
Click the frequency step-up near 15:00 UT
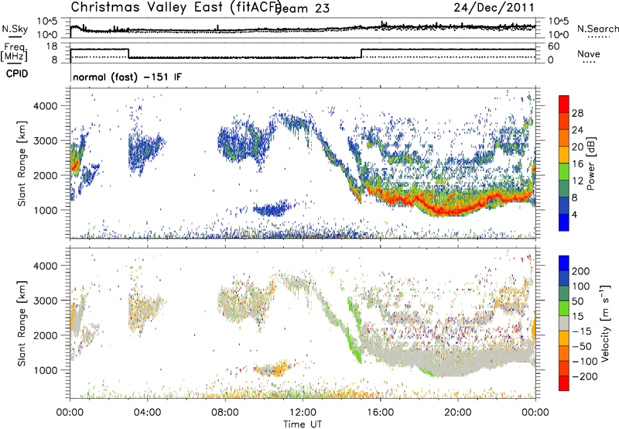click(x=361, y=53)
